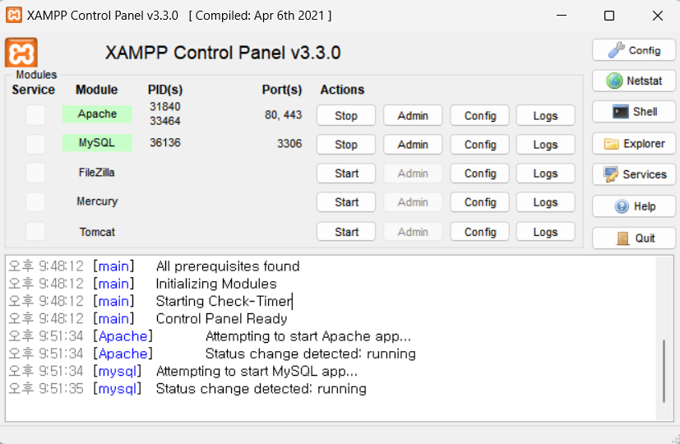This screenshot has height=444, width=680.
Task: Click Apache PID "33464"
Action: 164,121
